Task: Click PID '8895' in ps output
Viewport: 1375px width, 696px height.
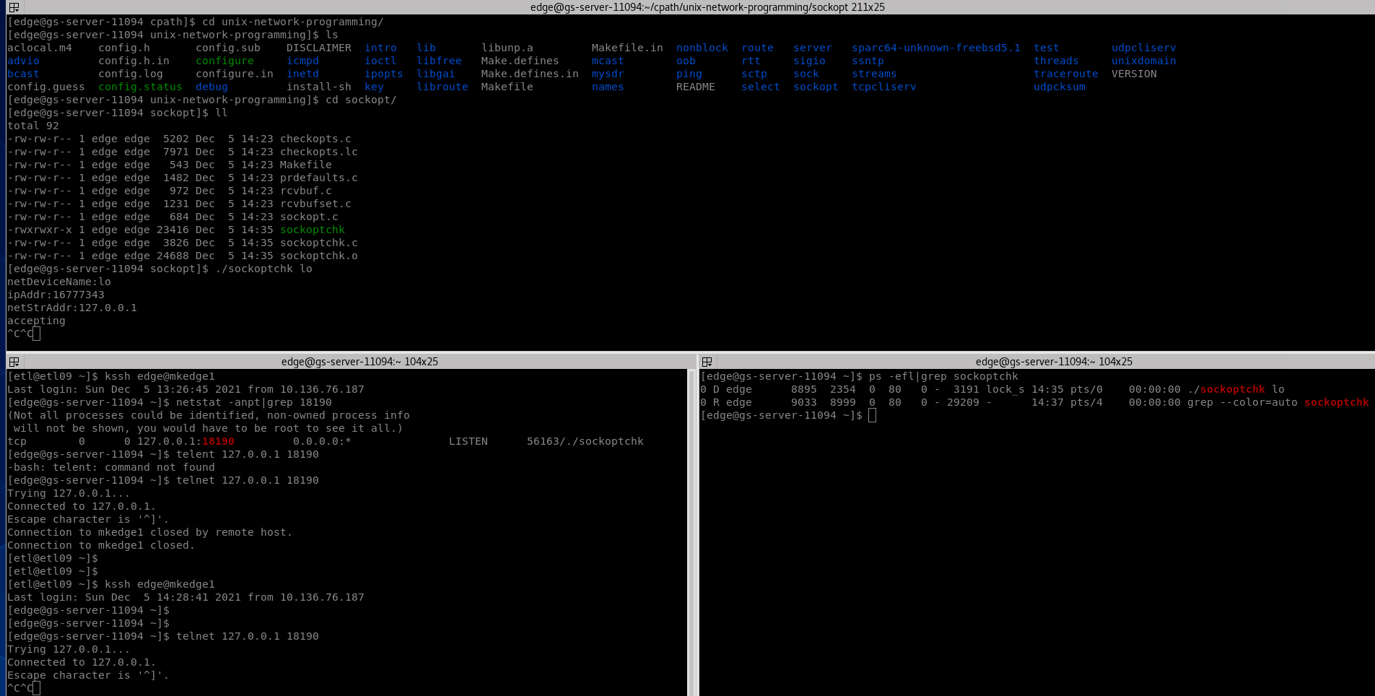Action: pos(804,389)
